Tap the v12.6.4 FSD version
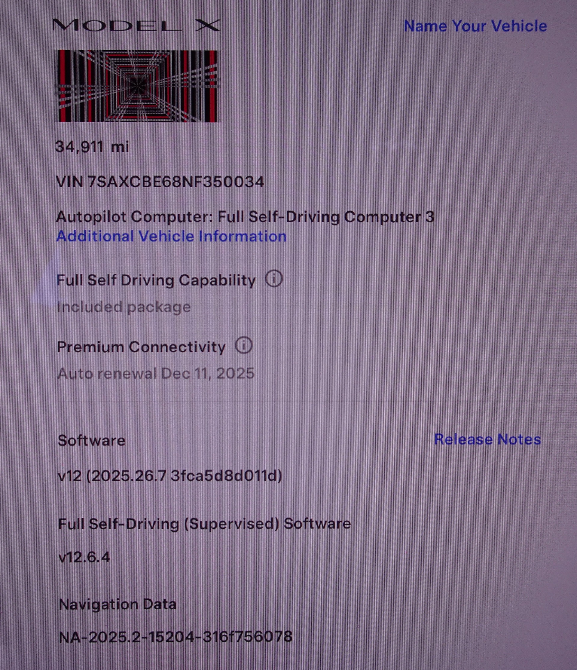This screenshot has height=670, width=577. pos(84,557)
